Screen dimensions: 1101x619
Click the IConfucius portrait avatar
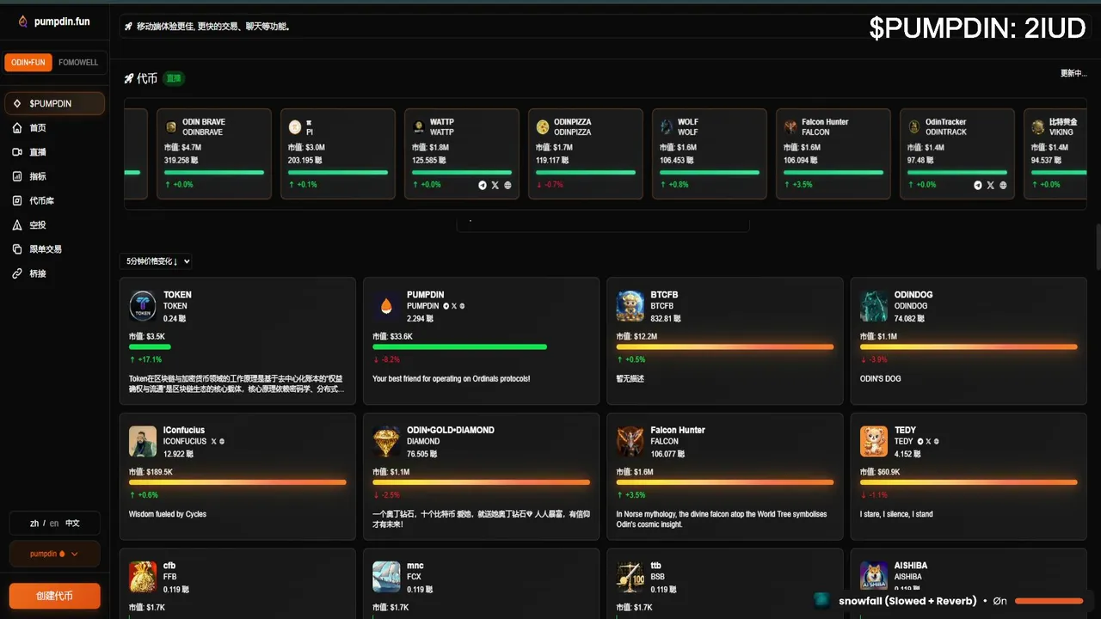143,441
